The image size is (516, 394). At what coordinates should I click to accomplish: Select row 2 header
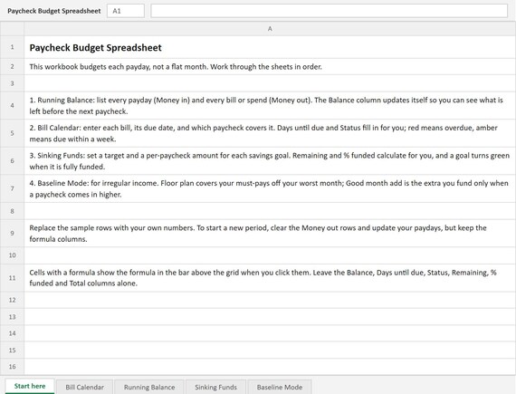click(12, 66)
